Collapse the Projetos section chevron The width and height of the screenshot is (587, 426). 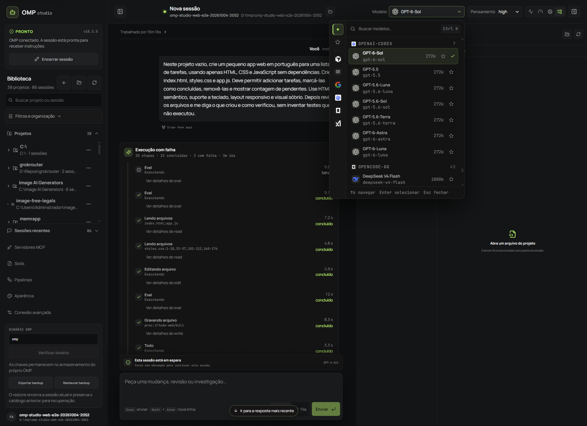point(97,134)
